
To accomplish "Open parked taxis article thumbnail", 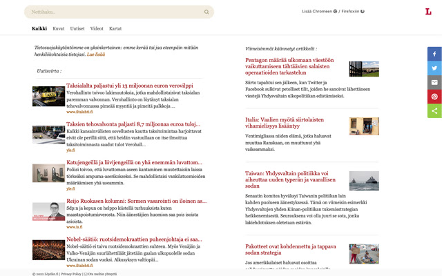I will [48, 135].
